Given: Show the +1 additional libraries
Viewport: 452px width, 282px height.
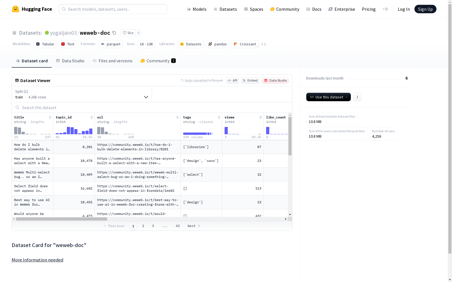Looking at the screenshot, I should point(264,44).
